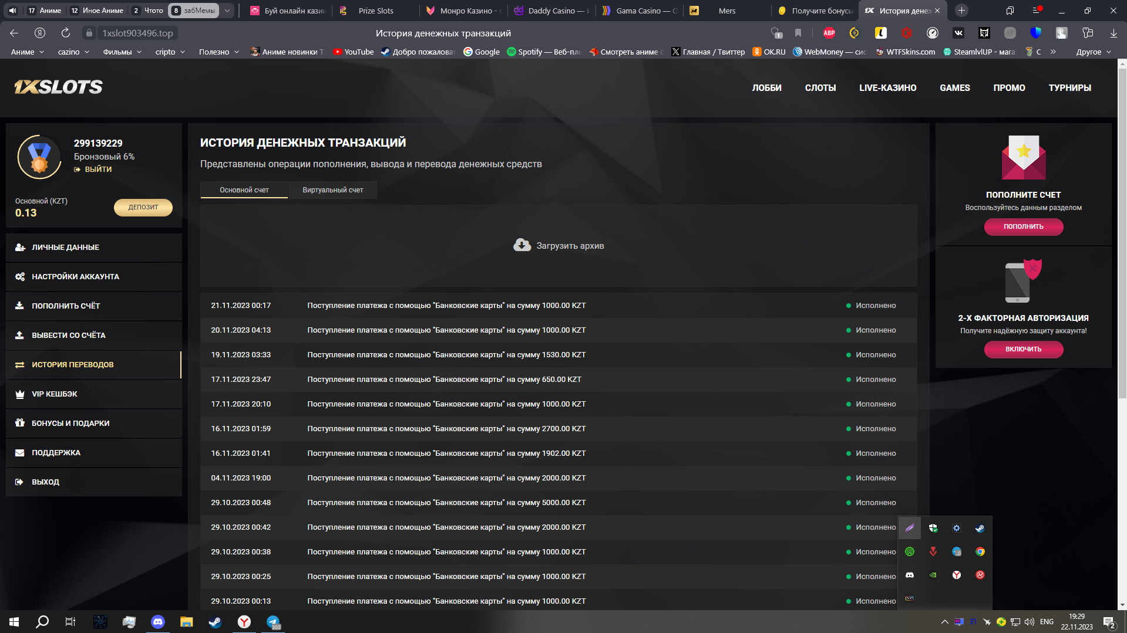1127x633 pixels.
Task: Reload the page with refresh icon
Action: pos(66,33)
